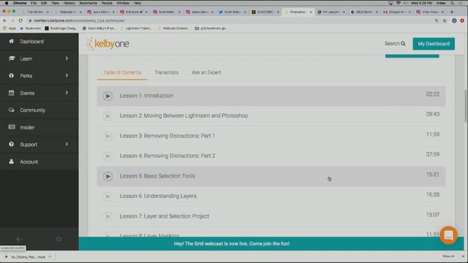468x263 pixels.
Task: Open the Blackmagic Design bookmark
Action: click(61, 28)
